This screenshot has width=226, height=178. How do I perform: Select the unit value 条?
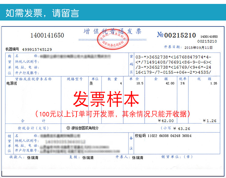91,84
